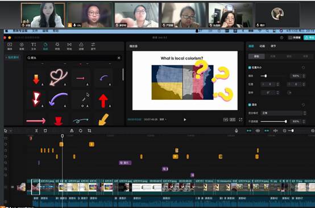Open the Filters tab with triangle circles icon
This screenshot has height=208, width=315.
tap(81, 46)
